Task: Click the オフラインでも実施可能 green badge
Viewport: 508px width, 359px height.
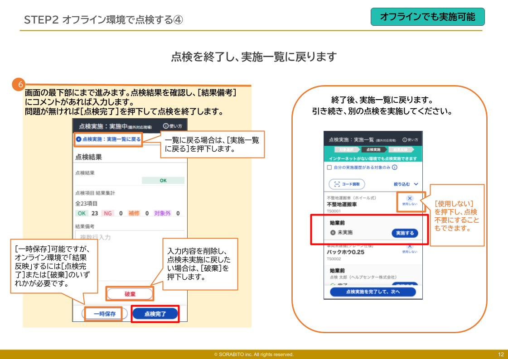Action: [x=427, y=17]
